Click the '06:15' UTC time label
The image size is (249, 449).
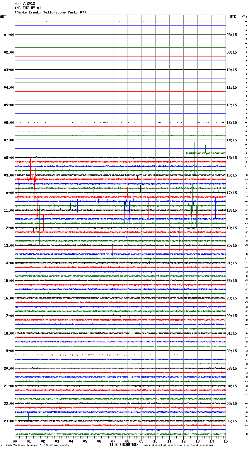pyautogui.click(x=232, y=421)
